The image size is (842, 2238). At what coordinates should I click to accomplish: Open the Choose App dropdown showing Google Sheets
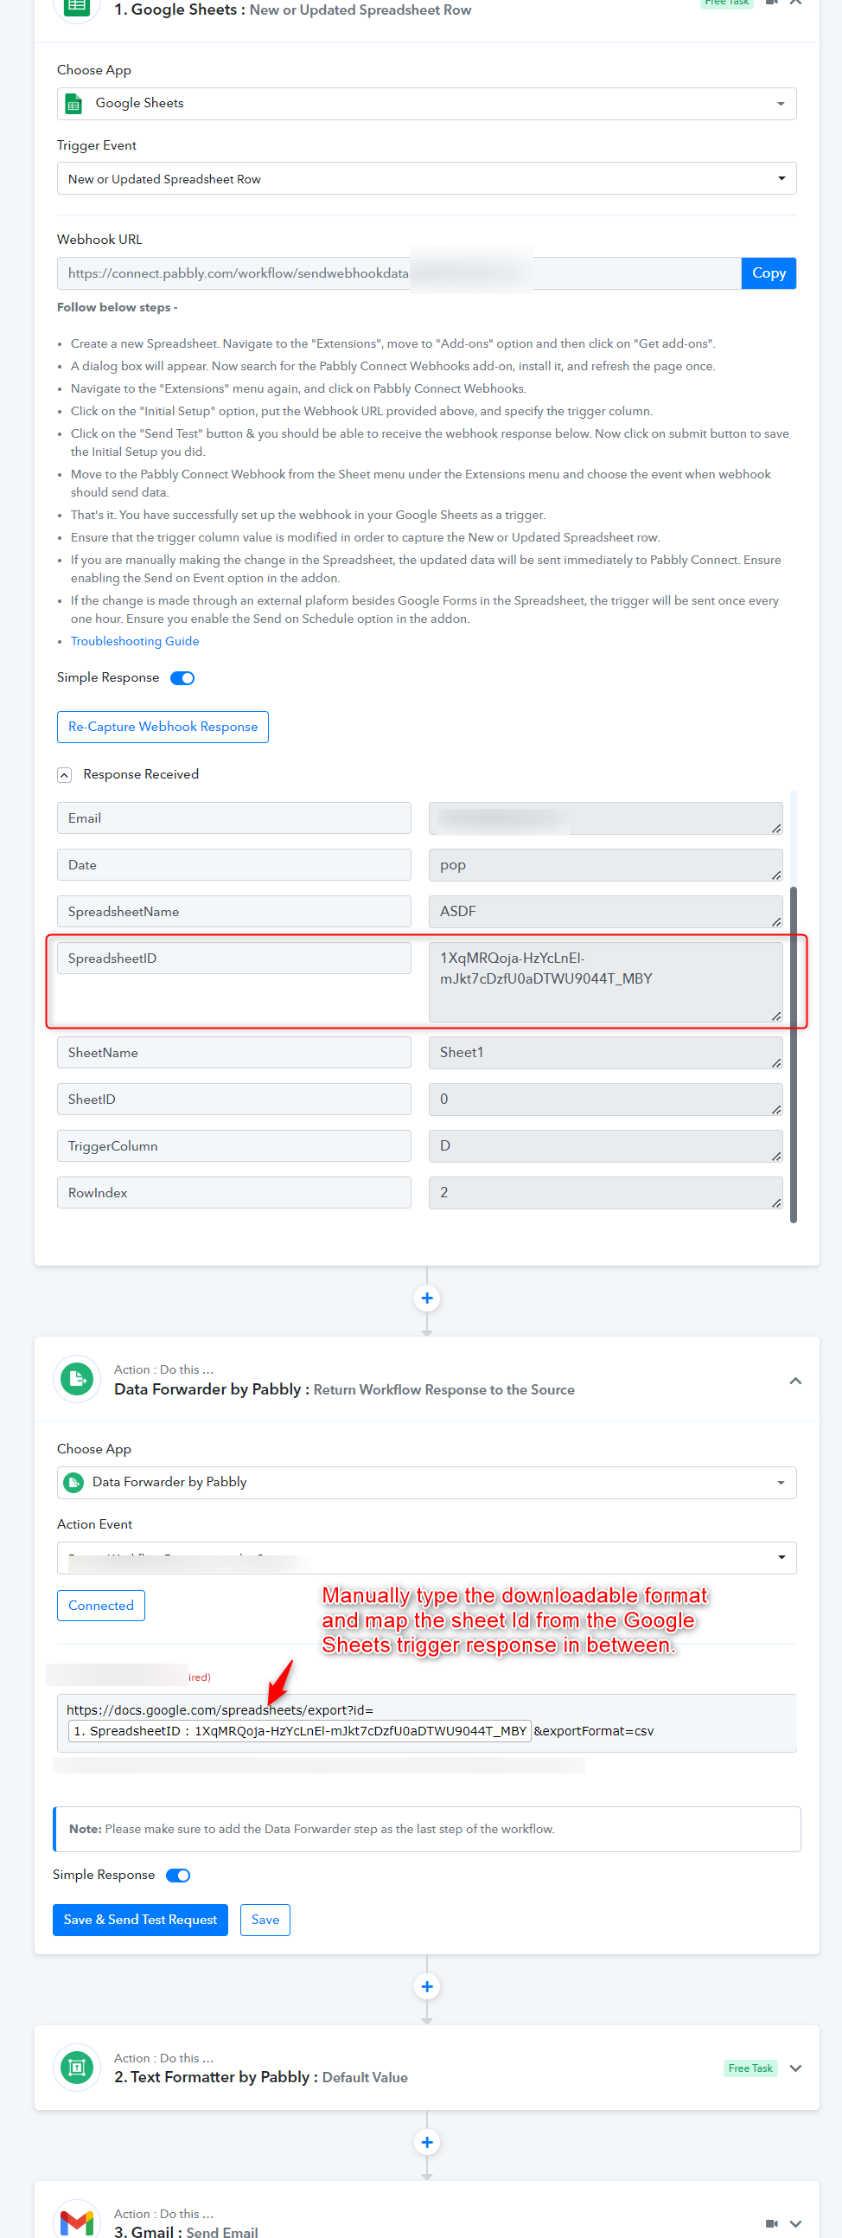(x=427, y=104)
